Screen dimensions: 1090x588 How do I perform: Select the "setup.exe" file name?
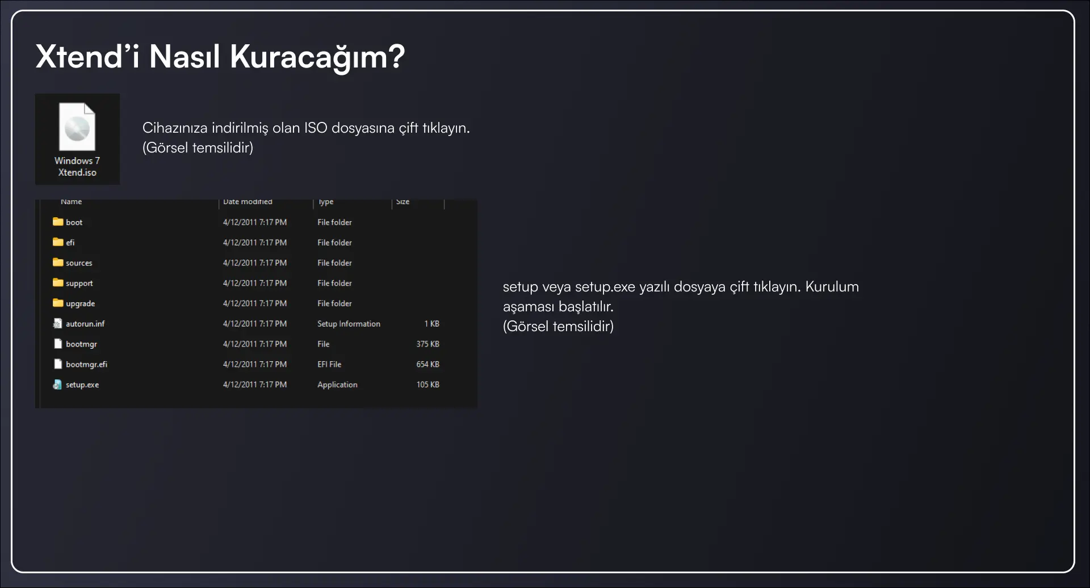pos(82,385)
